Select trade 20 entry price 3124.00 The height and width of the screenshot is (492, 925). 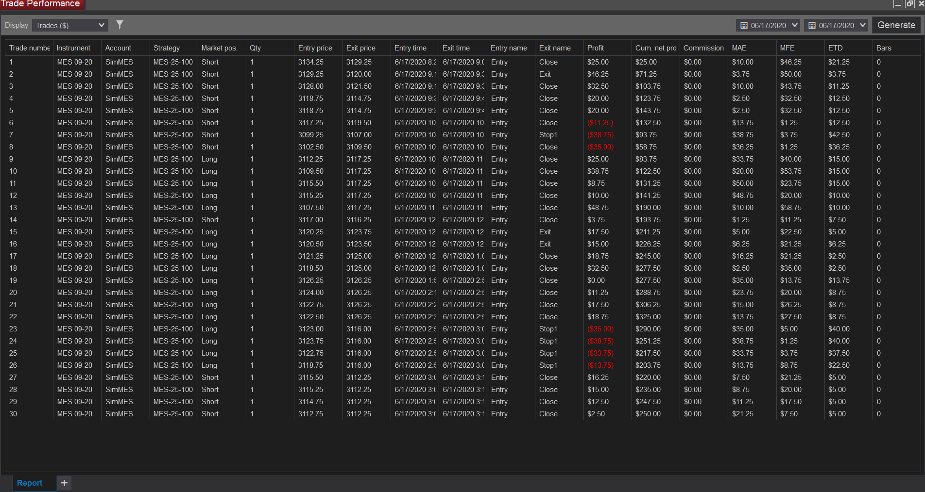pos(311,293)
